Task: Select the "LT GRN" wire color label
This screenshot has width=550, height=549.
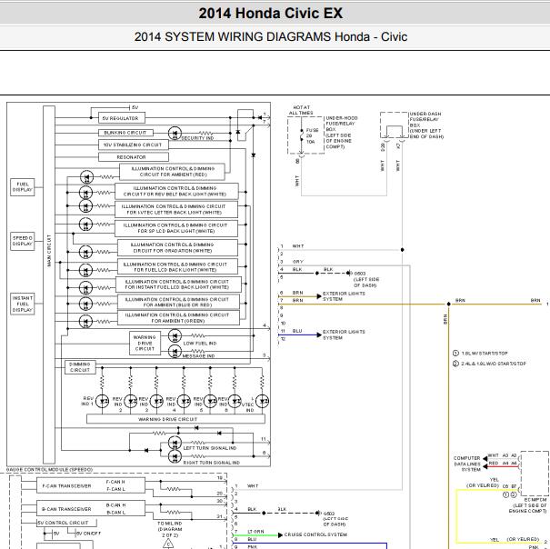Action: click(255, 532)
